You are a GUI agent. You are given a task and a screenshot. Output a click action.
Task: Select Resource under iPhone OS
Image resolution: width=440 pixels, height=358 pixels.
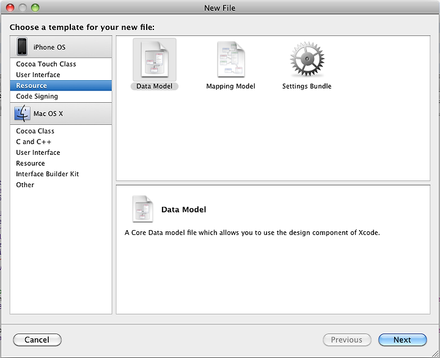click(x=61, y=86)
